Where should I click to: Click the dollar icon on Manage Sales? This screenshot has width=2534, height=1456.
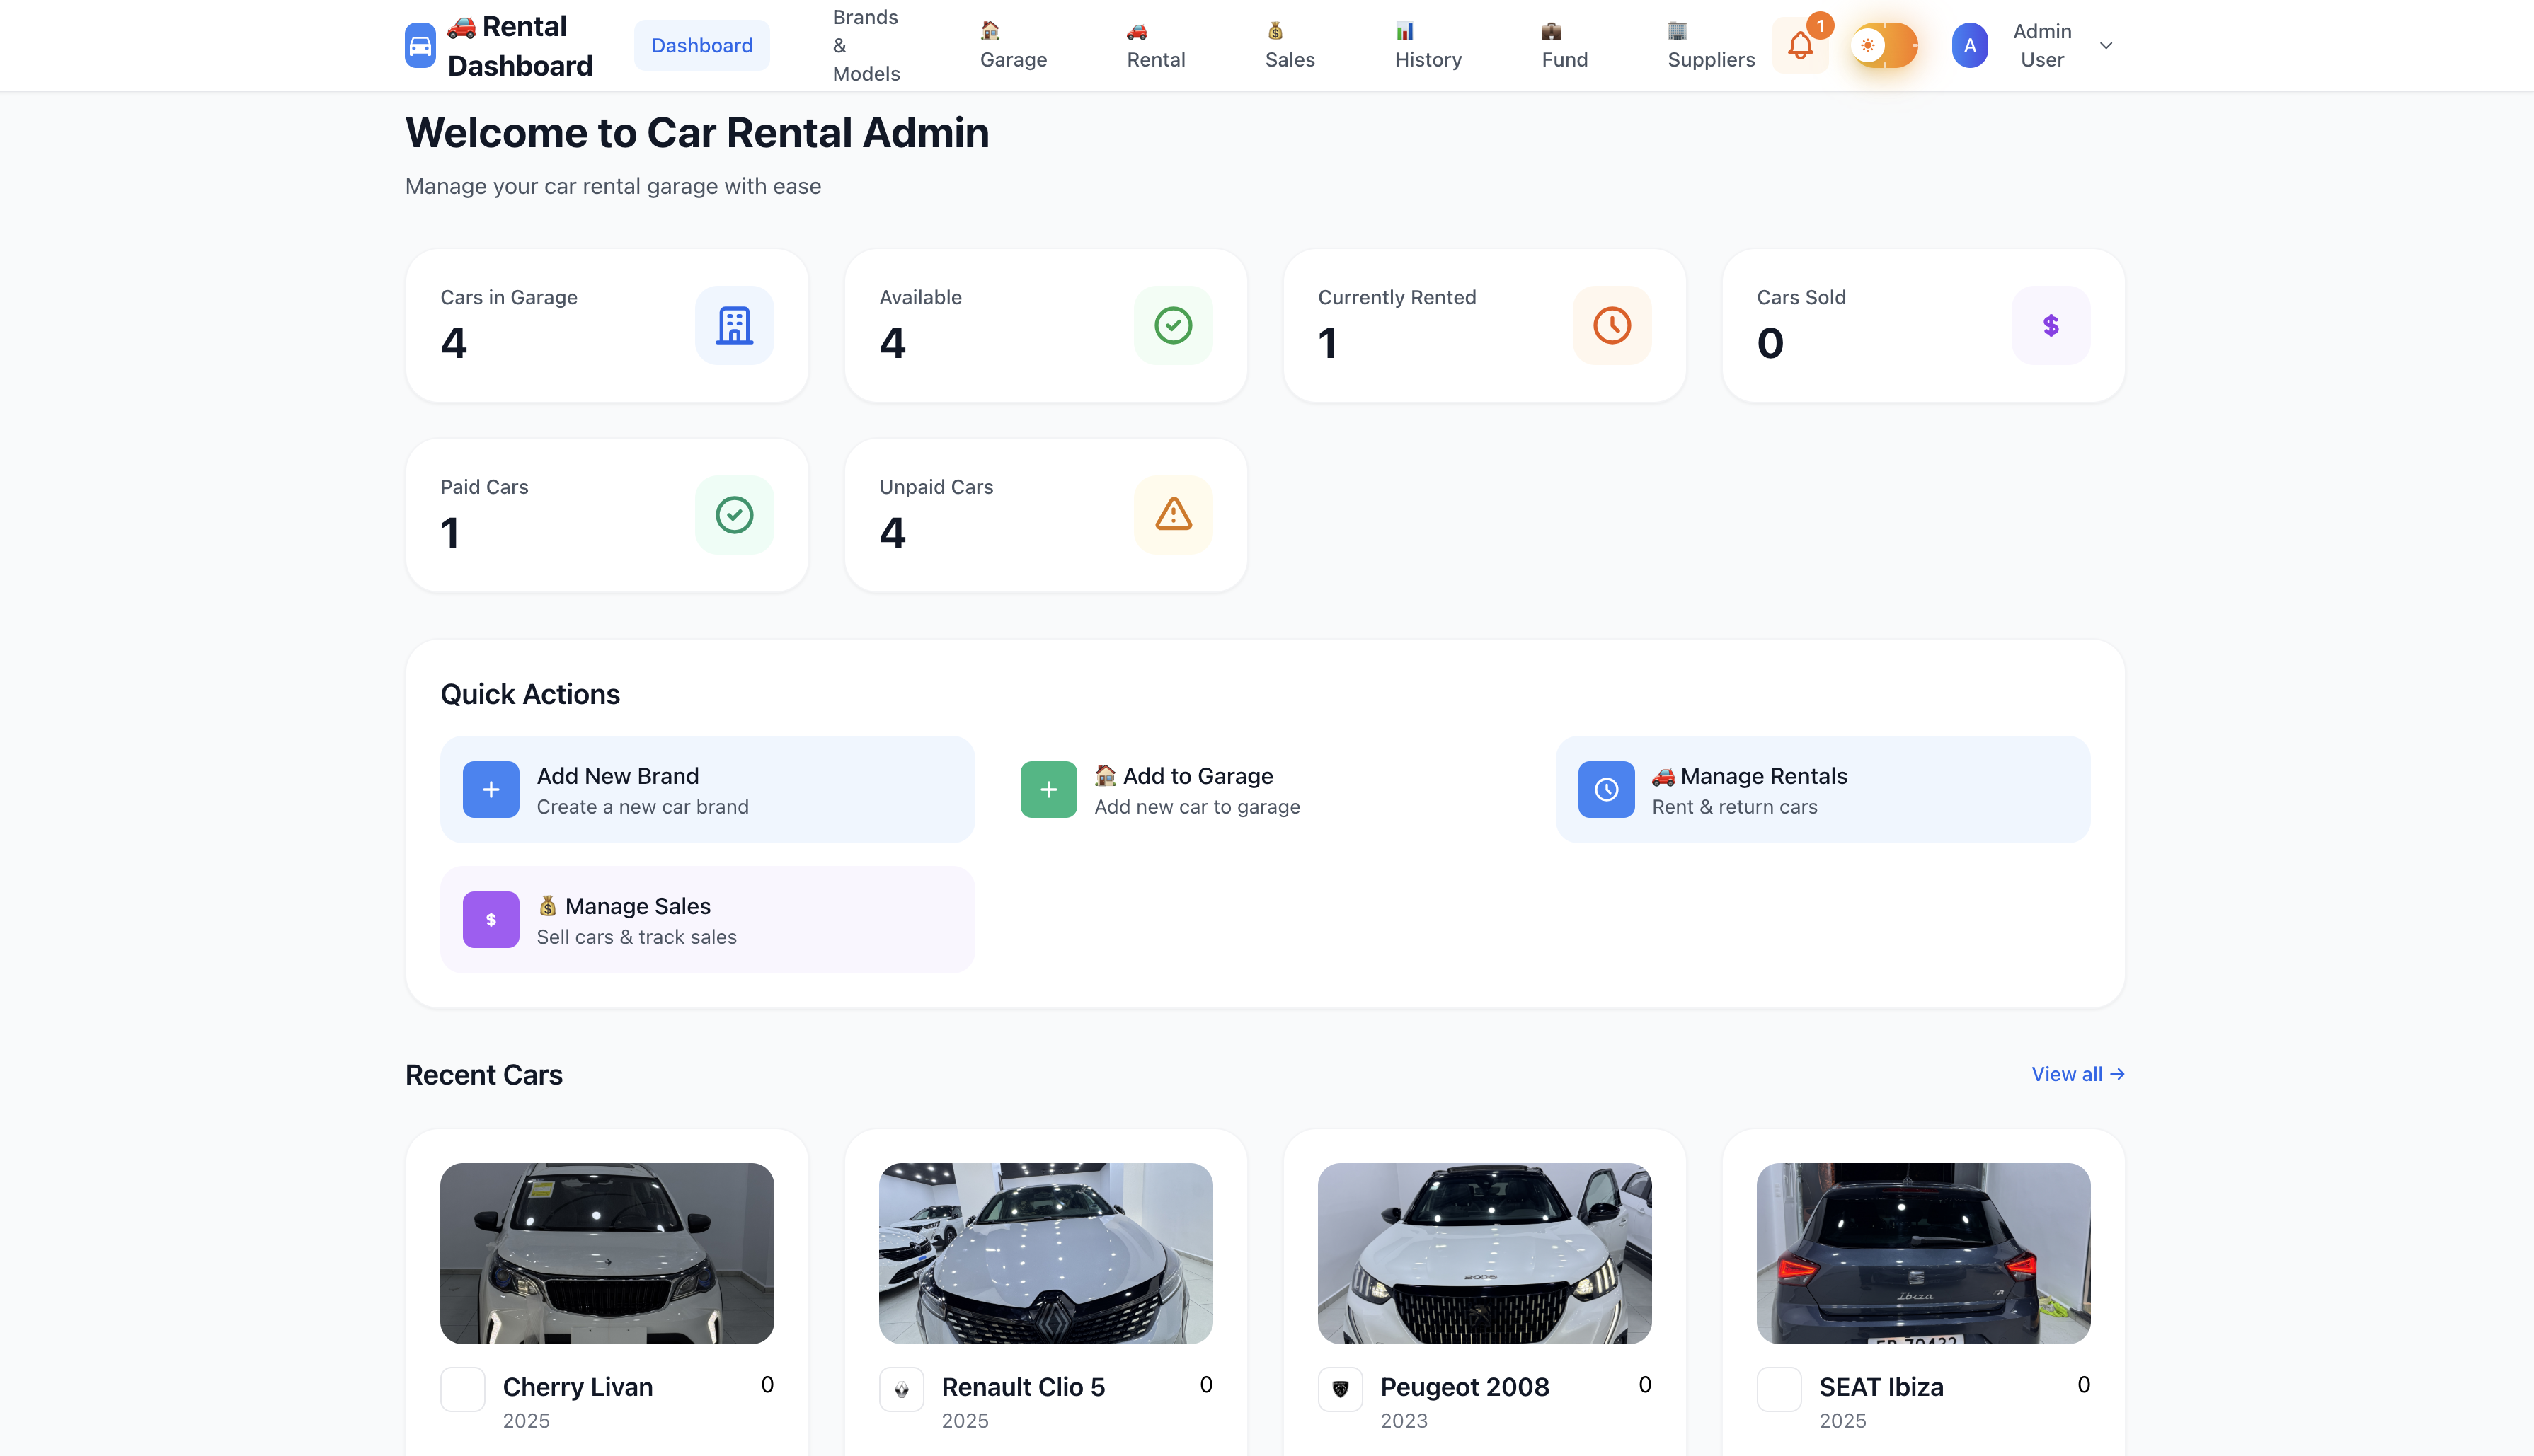[491, 919]
